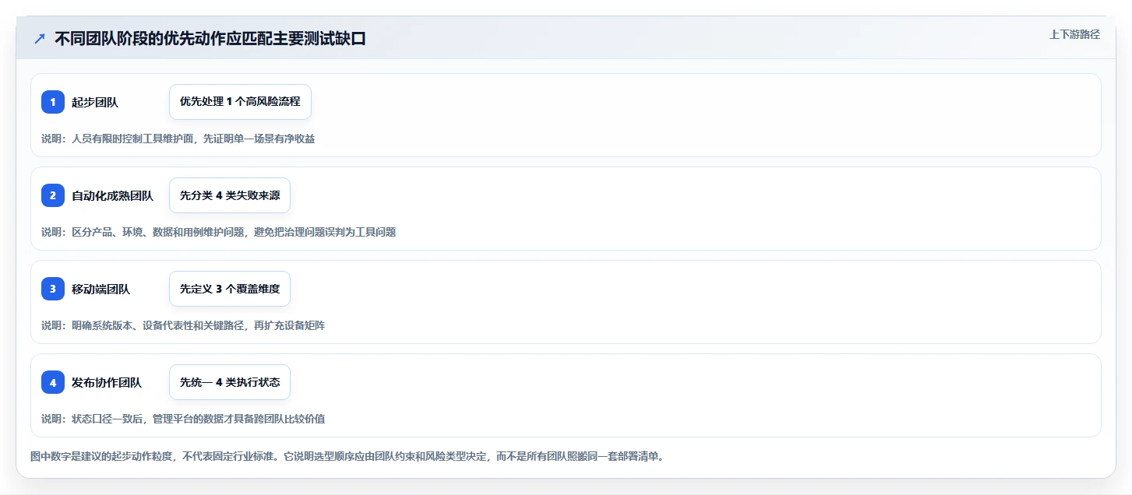Click the note starting 说明：明确系统版本

[x=183, y=325]
